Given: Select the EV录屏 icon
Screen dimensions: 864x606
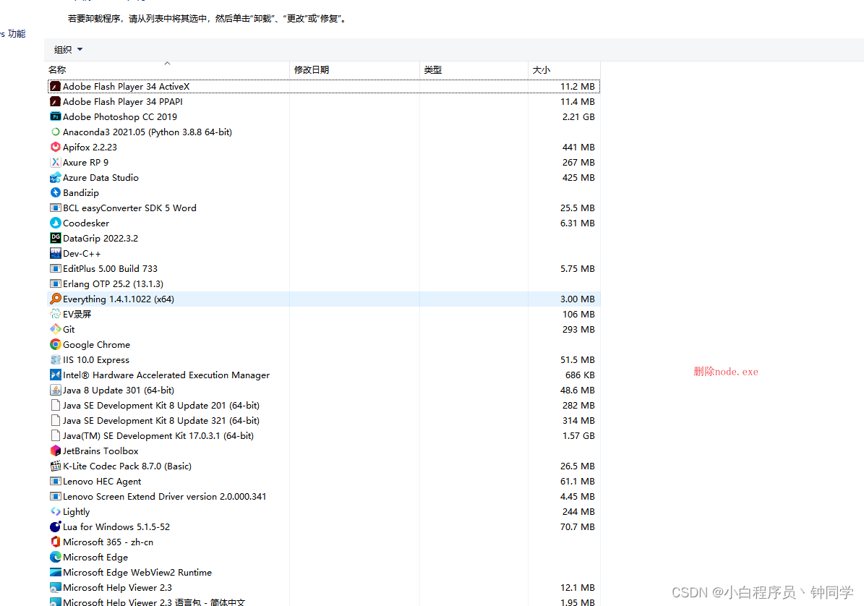Looking at the screenshot, I should pos(55,314).
